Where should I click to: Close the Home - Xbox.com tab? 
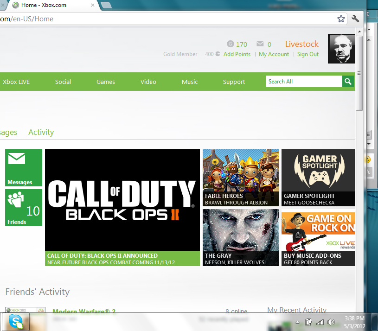(93, 5)
